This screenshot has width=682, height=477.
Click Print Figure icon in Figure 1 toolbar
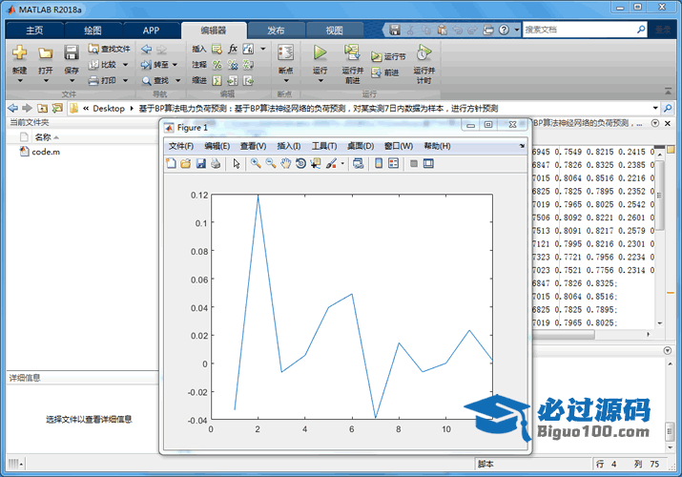click(216, 163)
